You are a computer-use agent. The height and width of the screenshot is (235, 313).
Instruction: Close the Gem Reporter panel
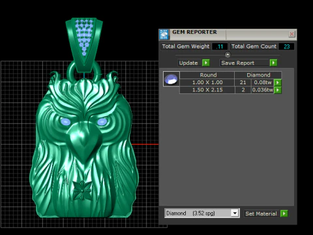[291, 34]
